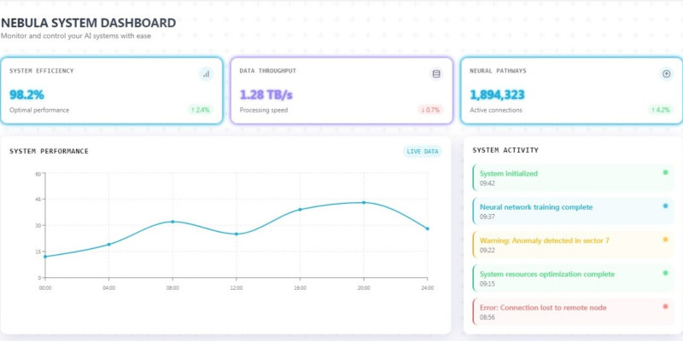Click the 08:00 data point on performance chart
Screen dimensions: 683x341
[172, 222]
